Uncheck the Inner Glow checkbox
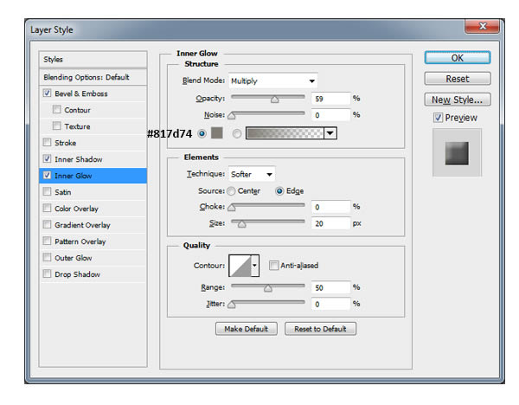 point(47,175)
